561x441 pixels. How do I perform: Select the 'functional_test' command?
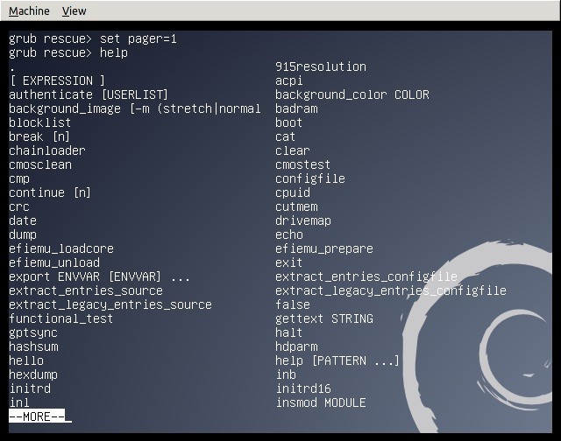(61, 318)
